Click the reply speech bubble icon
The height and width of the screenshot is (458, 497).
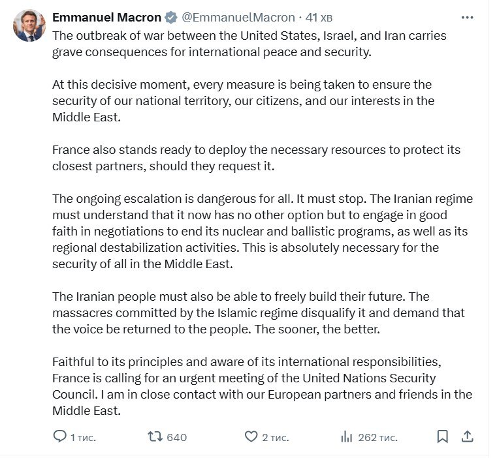[59, 436]
